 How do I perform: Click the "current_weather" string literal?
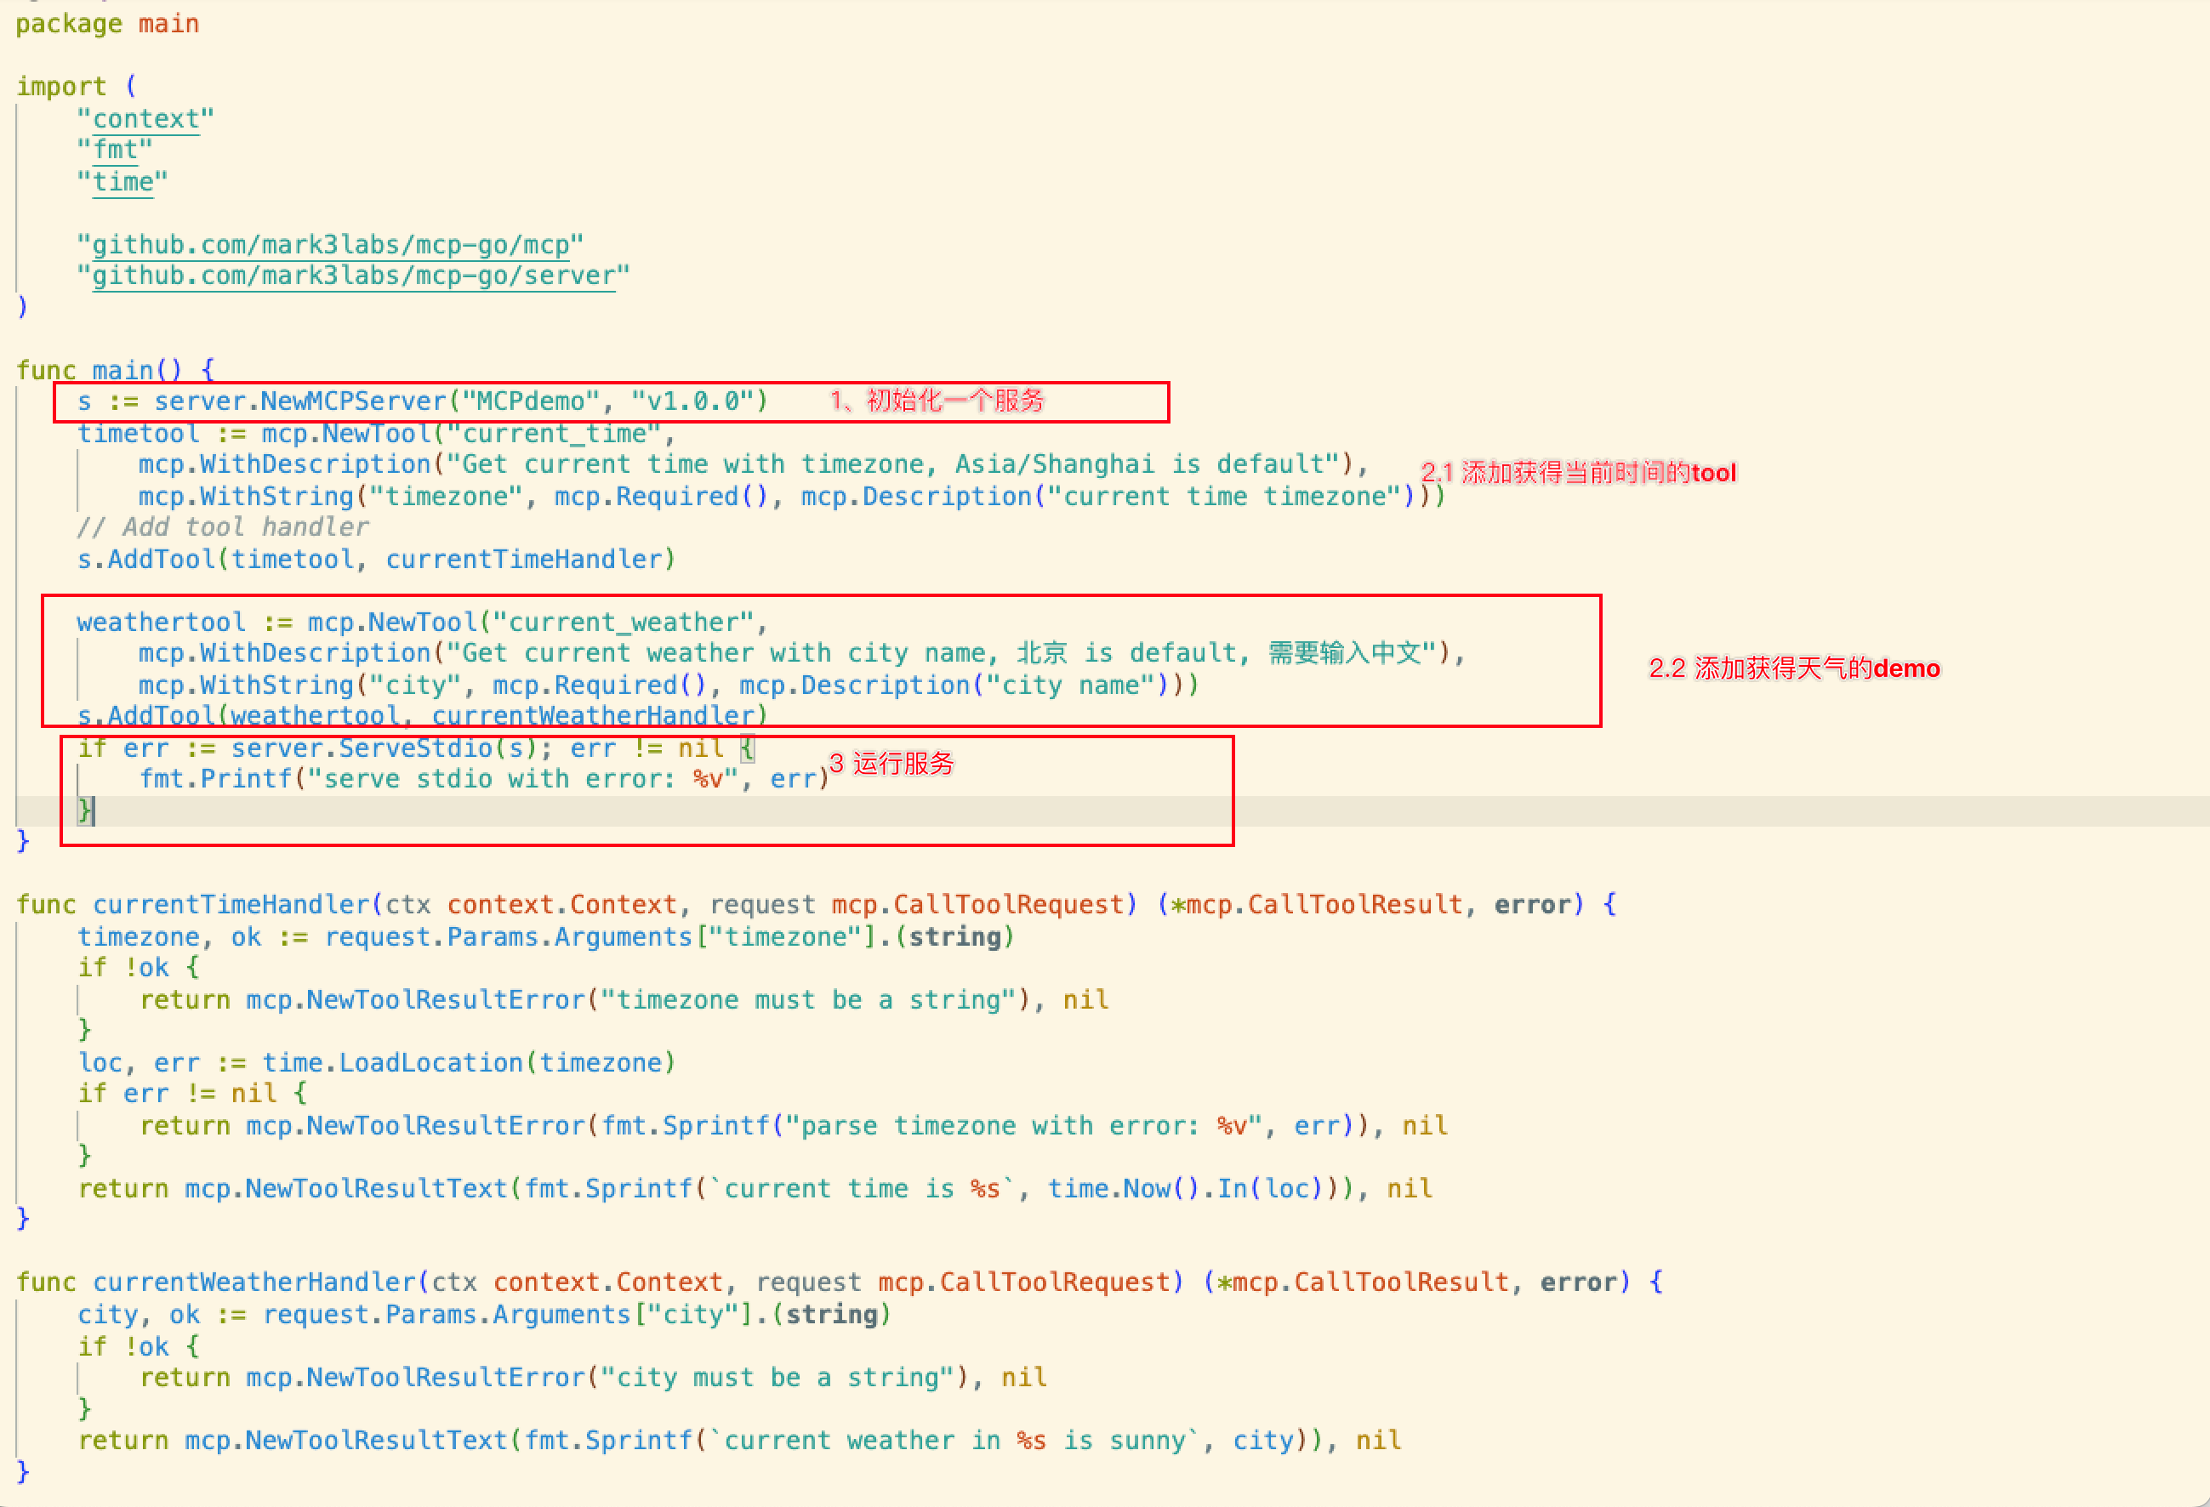(623, 622)
